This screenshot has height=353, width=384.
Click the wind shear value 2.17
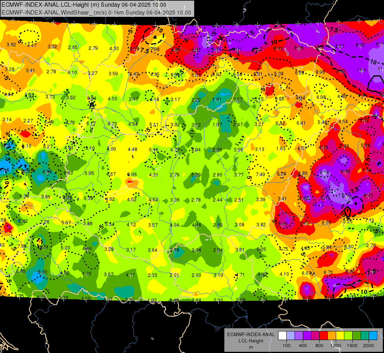click(x=134, y=99)
